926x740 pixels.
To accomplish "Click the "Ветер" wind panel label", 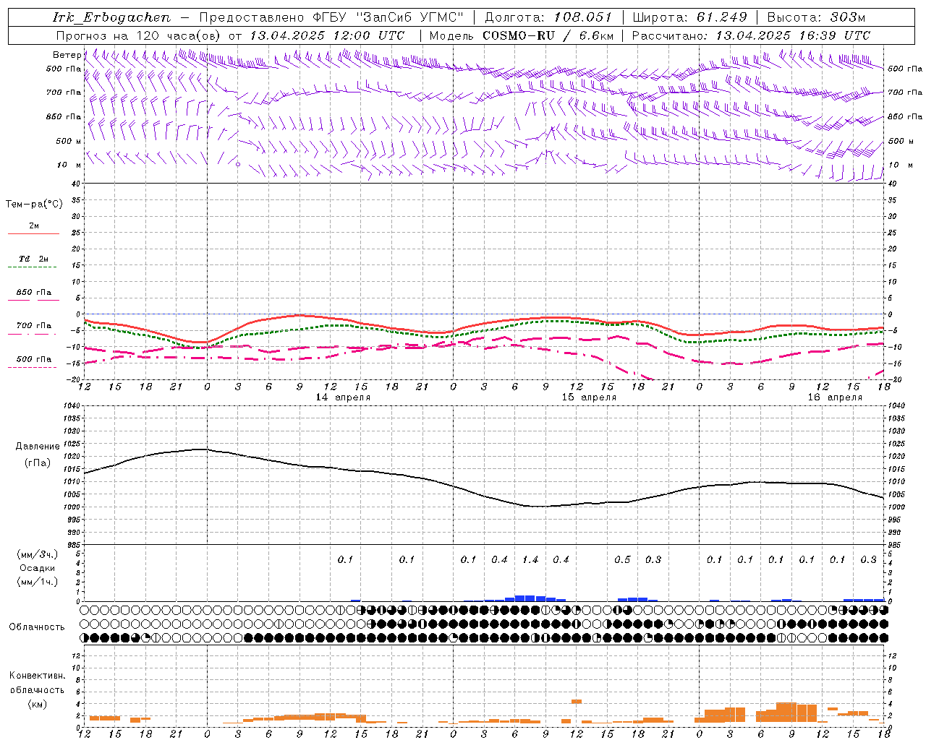I will coord(67,55).
